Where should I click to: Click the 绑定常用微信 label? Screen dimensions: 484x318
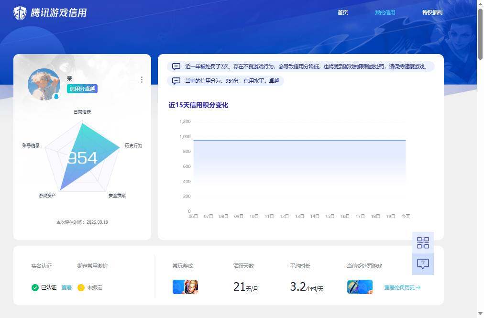point(92,266)
